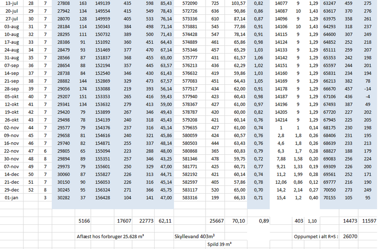Viewport: 380px width, 249px height.
Task: Select the 01-jan date cell
Action: (11, 198)
